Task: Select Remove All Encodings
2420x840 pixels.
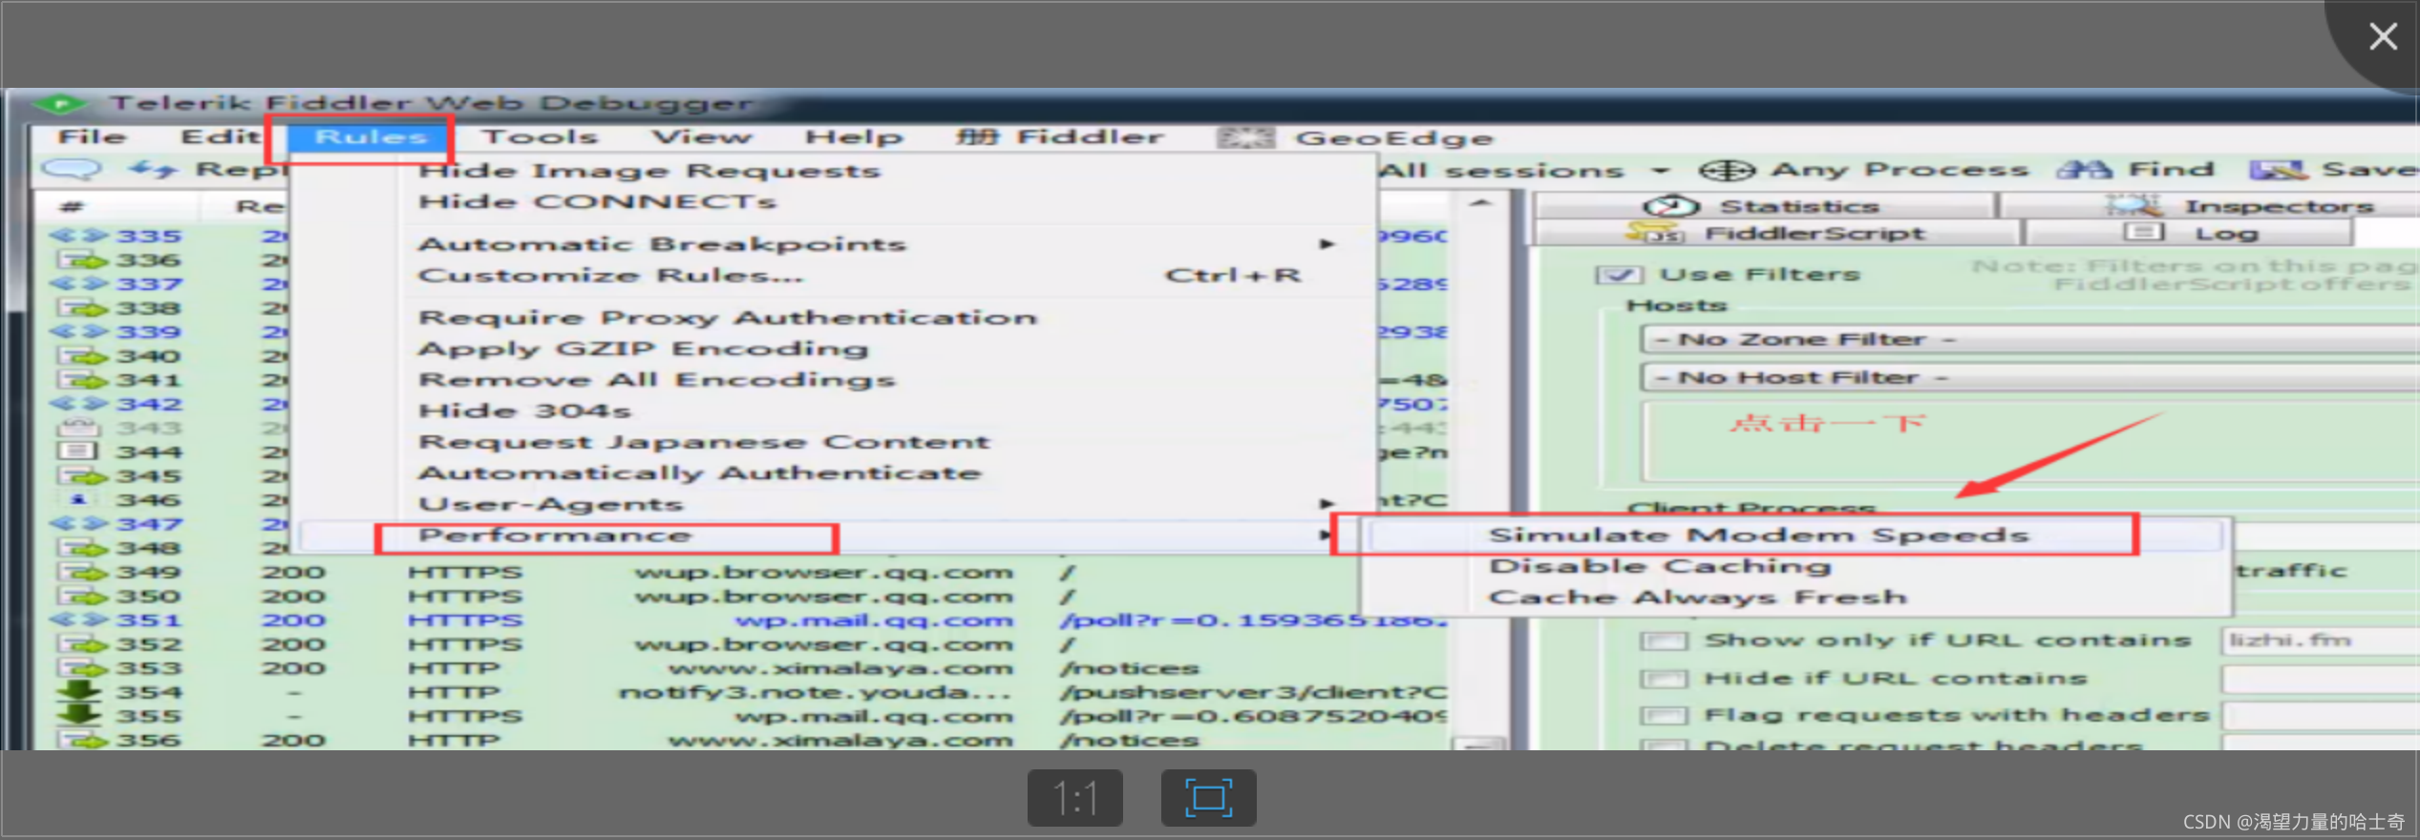Action: point(657,380)
